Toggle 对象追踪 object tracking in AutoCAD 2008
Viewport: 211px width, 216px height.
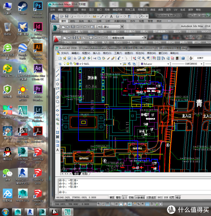pos(151,197)
